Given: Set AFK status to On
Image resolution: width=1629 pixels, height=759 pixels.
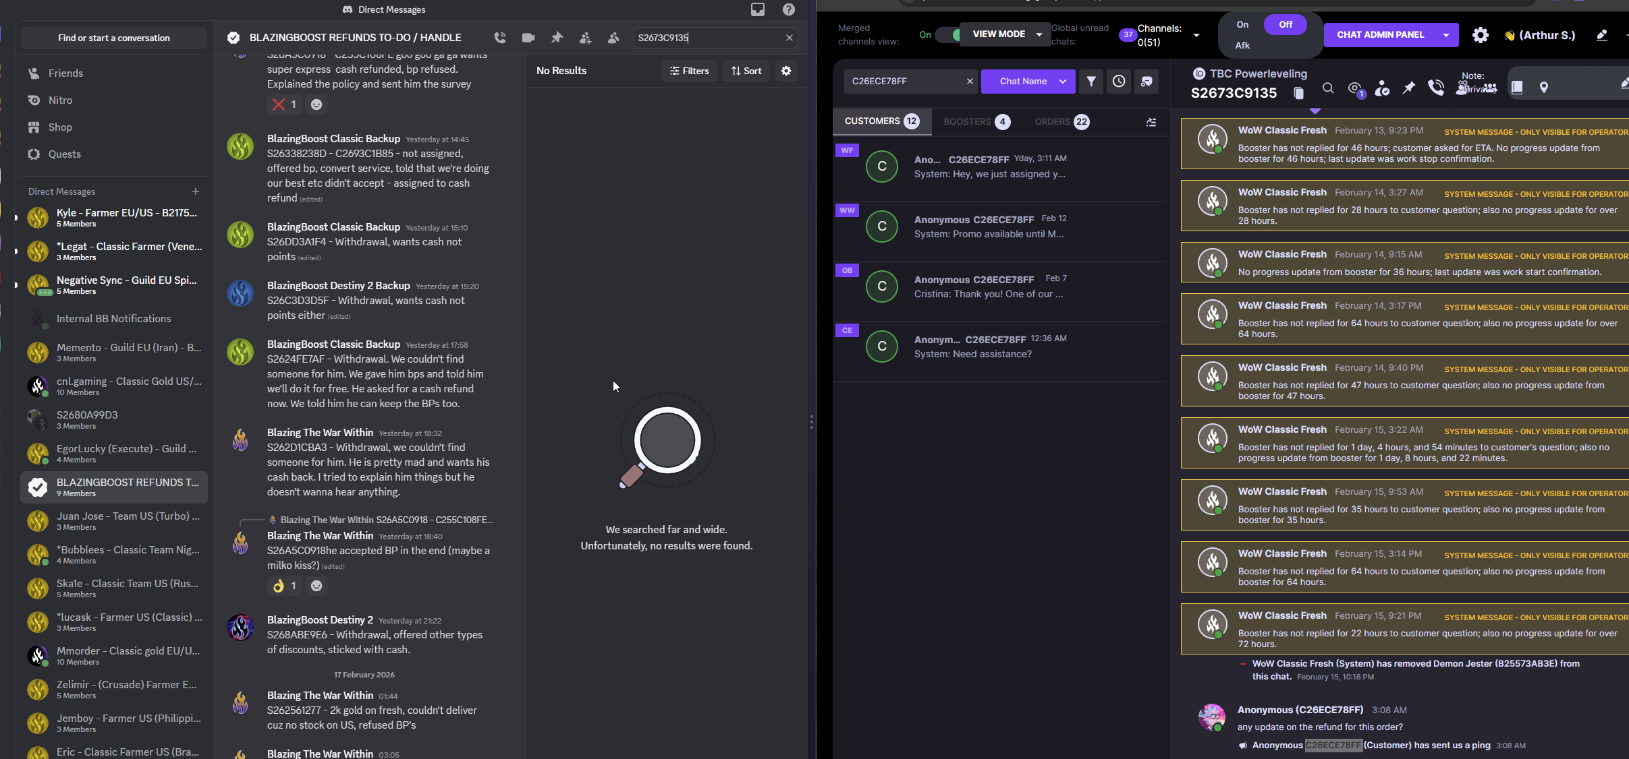Looking at the screenshot, I should (1242, 25).
